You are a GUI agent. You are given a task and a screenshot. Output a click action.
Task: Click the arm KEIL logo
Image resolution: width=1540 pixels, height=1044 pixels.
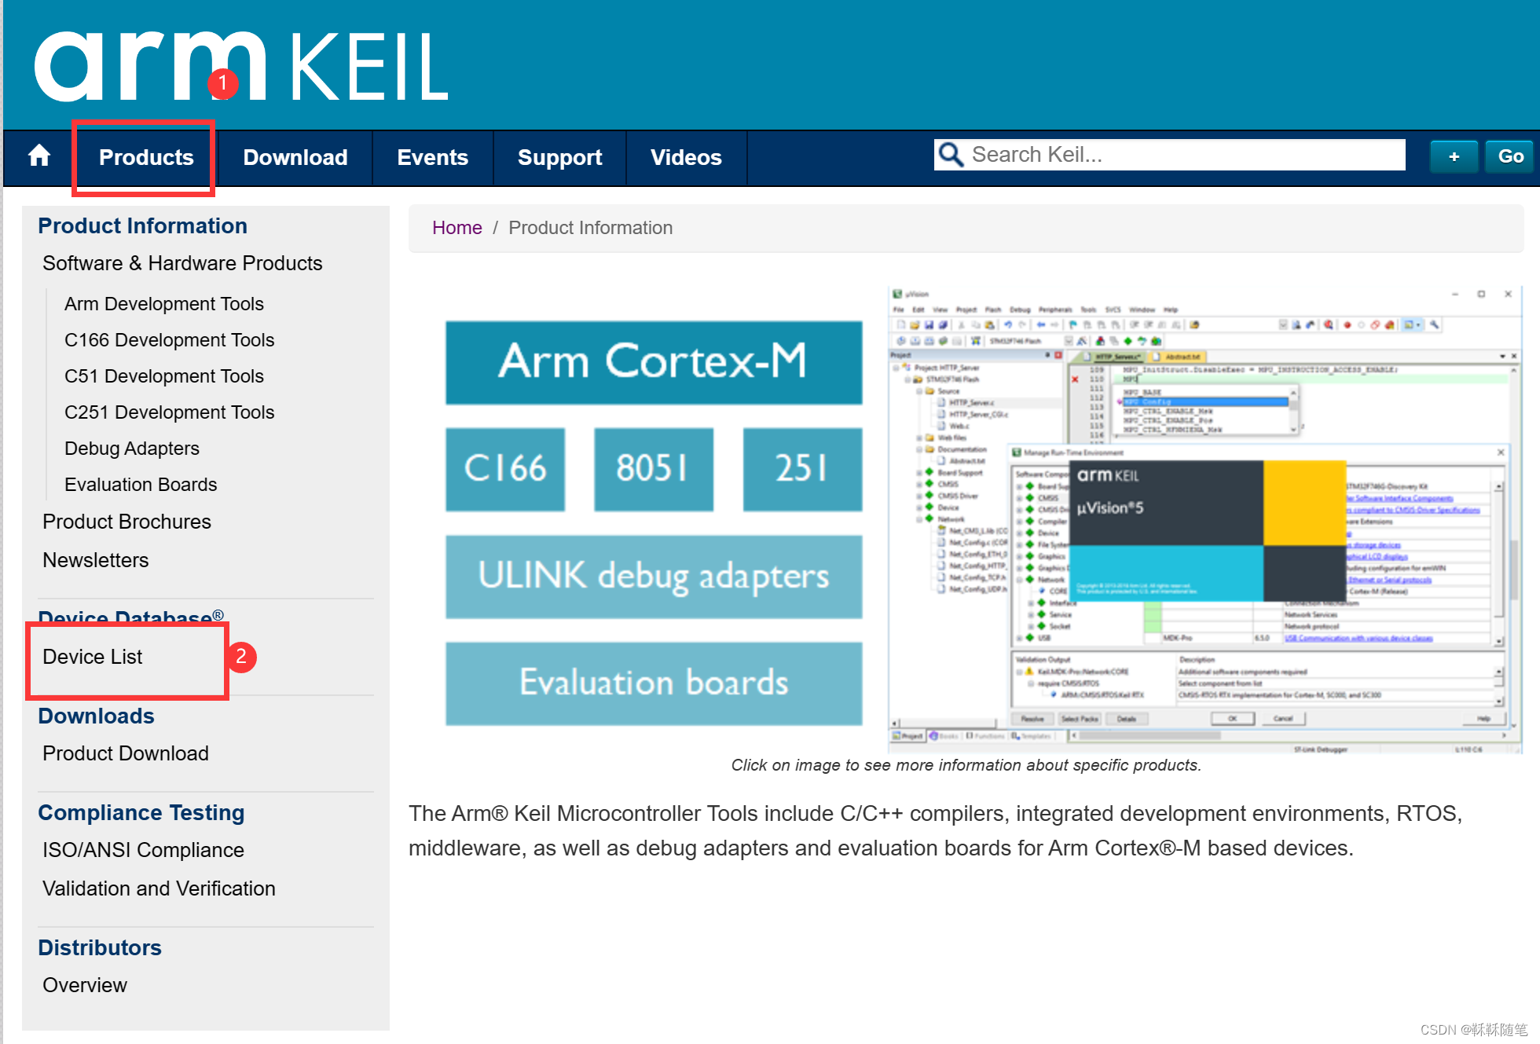pyautogui.click(x=236, y=63)
